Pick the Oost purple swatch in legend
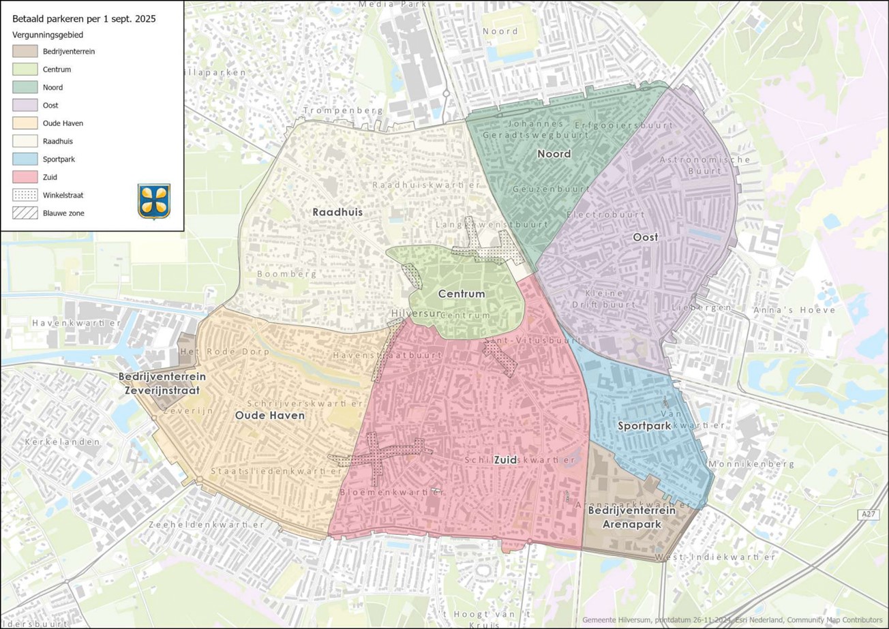The image size is (889, 629). 25,105
